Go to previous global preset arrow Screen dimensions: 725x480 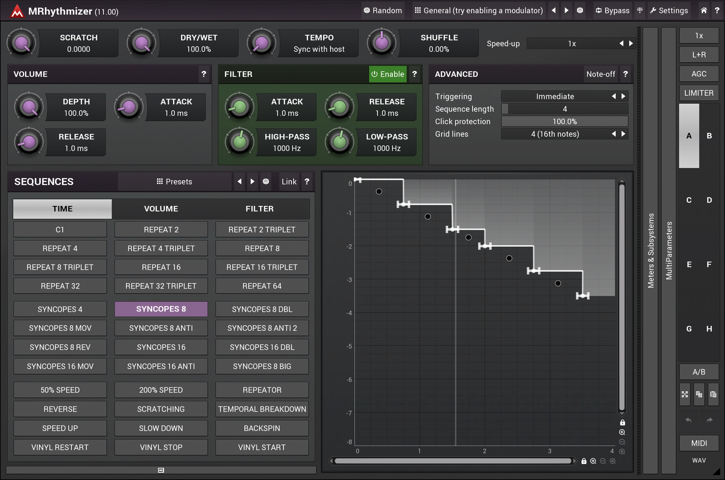pyautogui.click(x=554, y=10)
